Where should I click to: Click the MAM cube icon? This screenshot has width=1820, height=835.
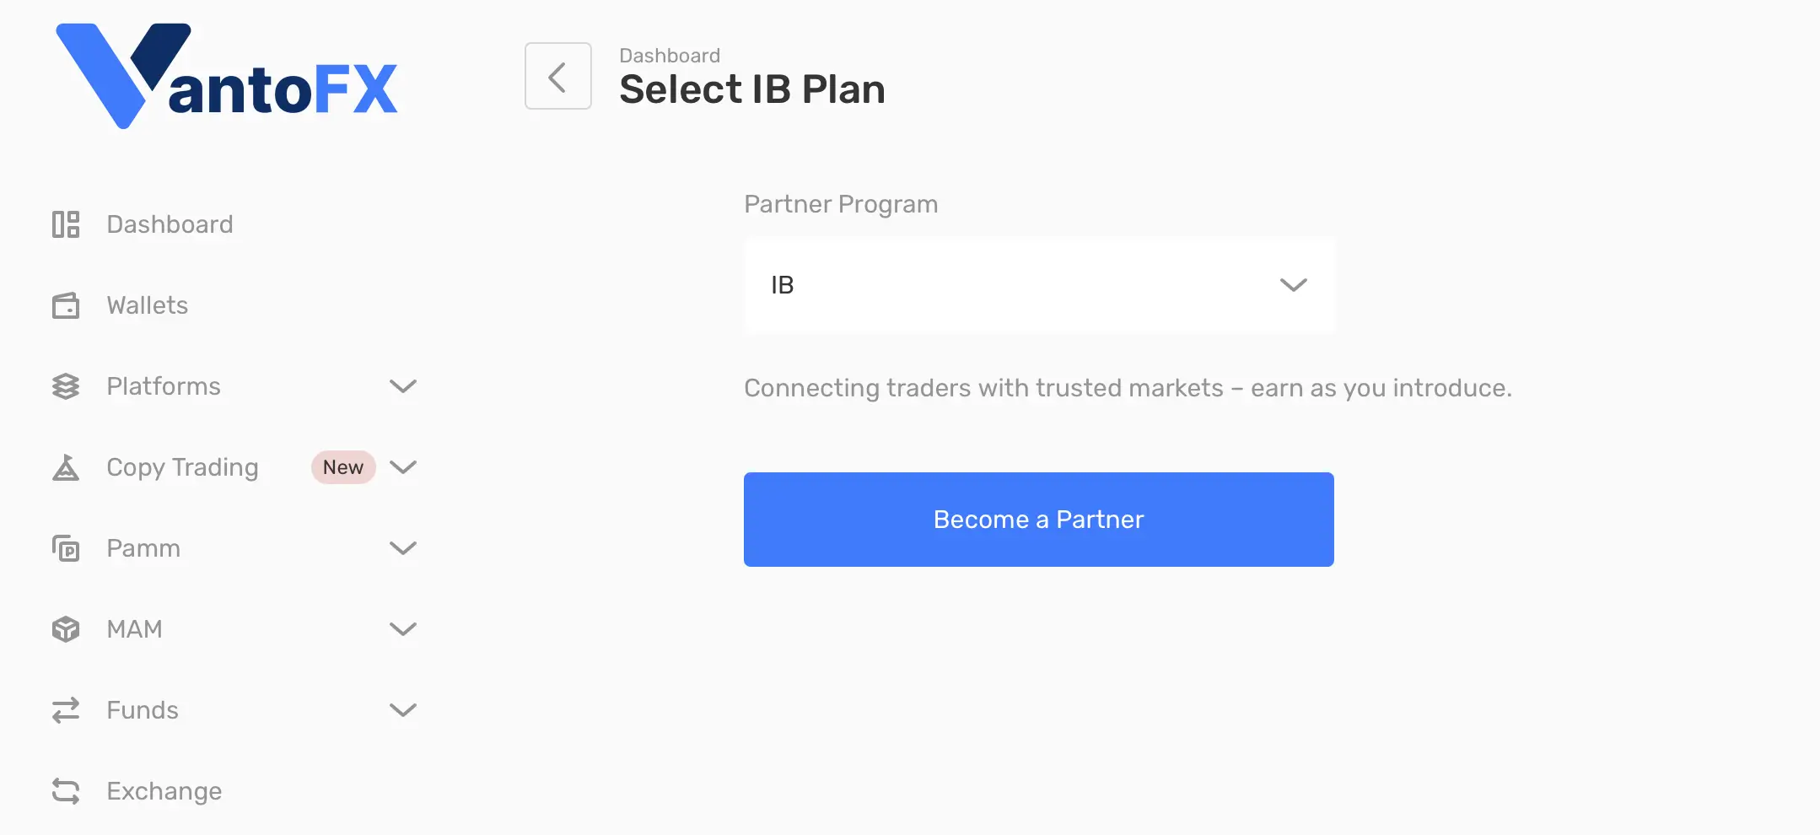(66, 629)
